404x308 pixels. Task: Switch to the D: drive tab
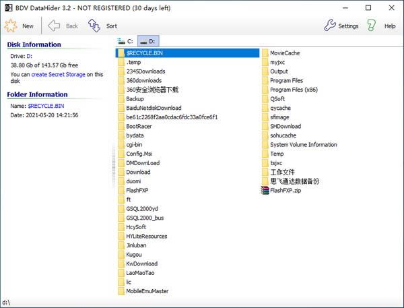coord(148,41)
